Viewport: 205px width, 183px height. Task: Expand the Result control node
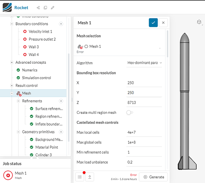12,86
